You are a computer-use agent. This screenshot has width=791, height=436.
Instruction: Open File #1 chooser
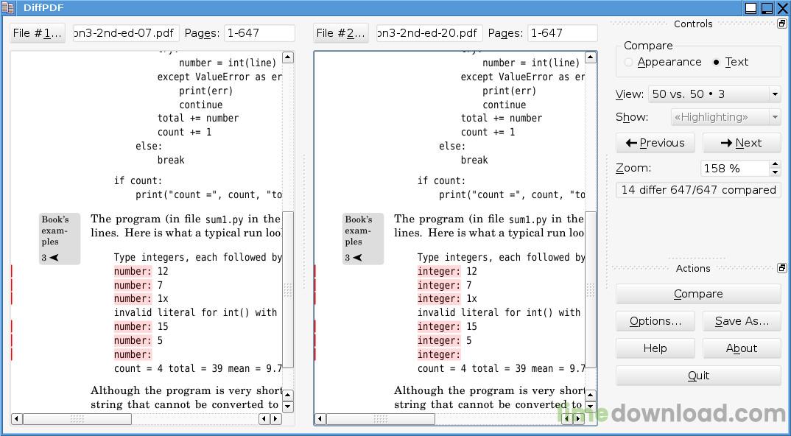38,33
